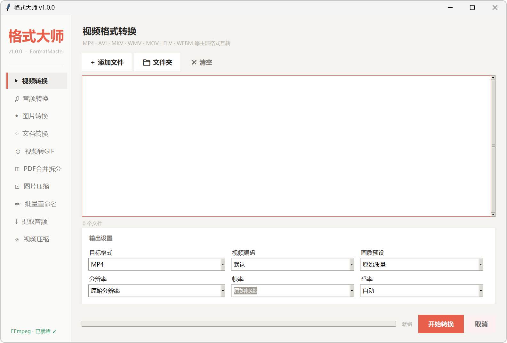Open 文档转换 page
Screen dimensions: 507x343
(x=37, y=134)
